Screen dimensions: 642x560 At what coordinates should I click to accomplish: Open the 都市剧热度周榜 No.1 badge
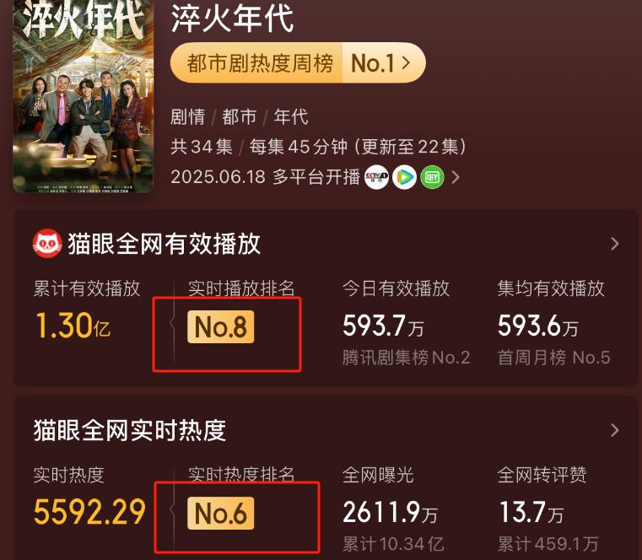coord(298,62)
